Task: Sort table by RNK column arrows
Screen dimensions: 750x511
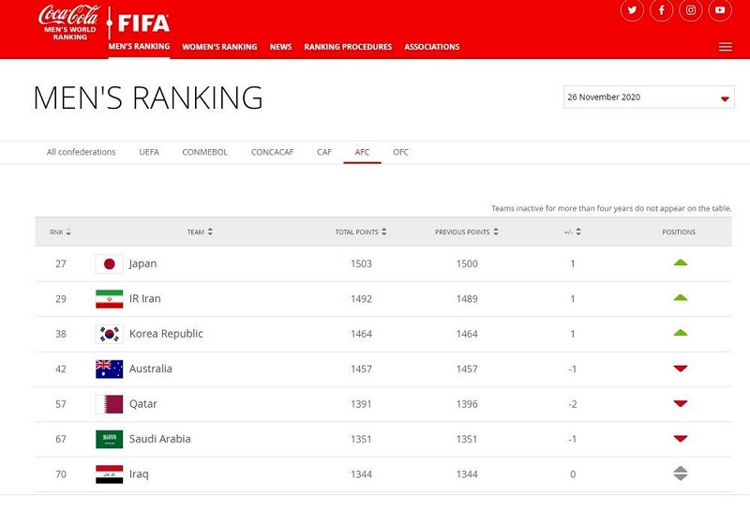Action: coord(68,233)
